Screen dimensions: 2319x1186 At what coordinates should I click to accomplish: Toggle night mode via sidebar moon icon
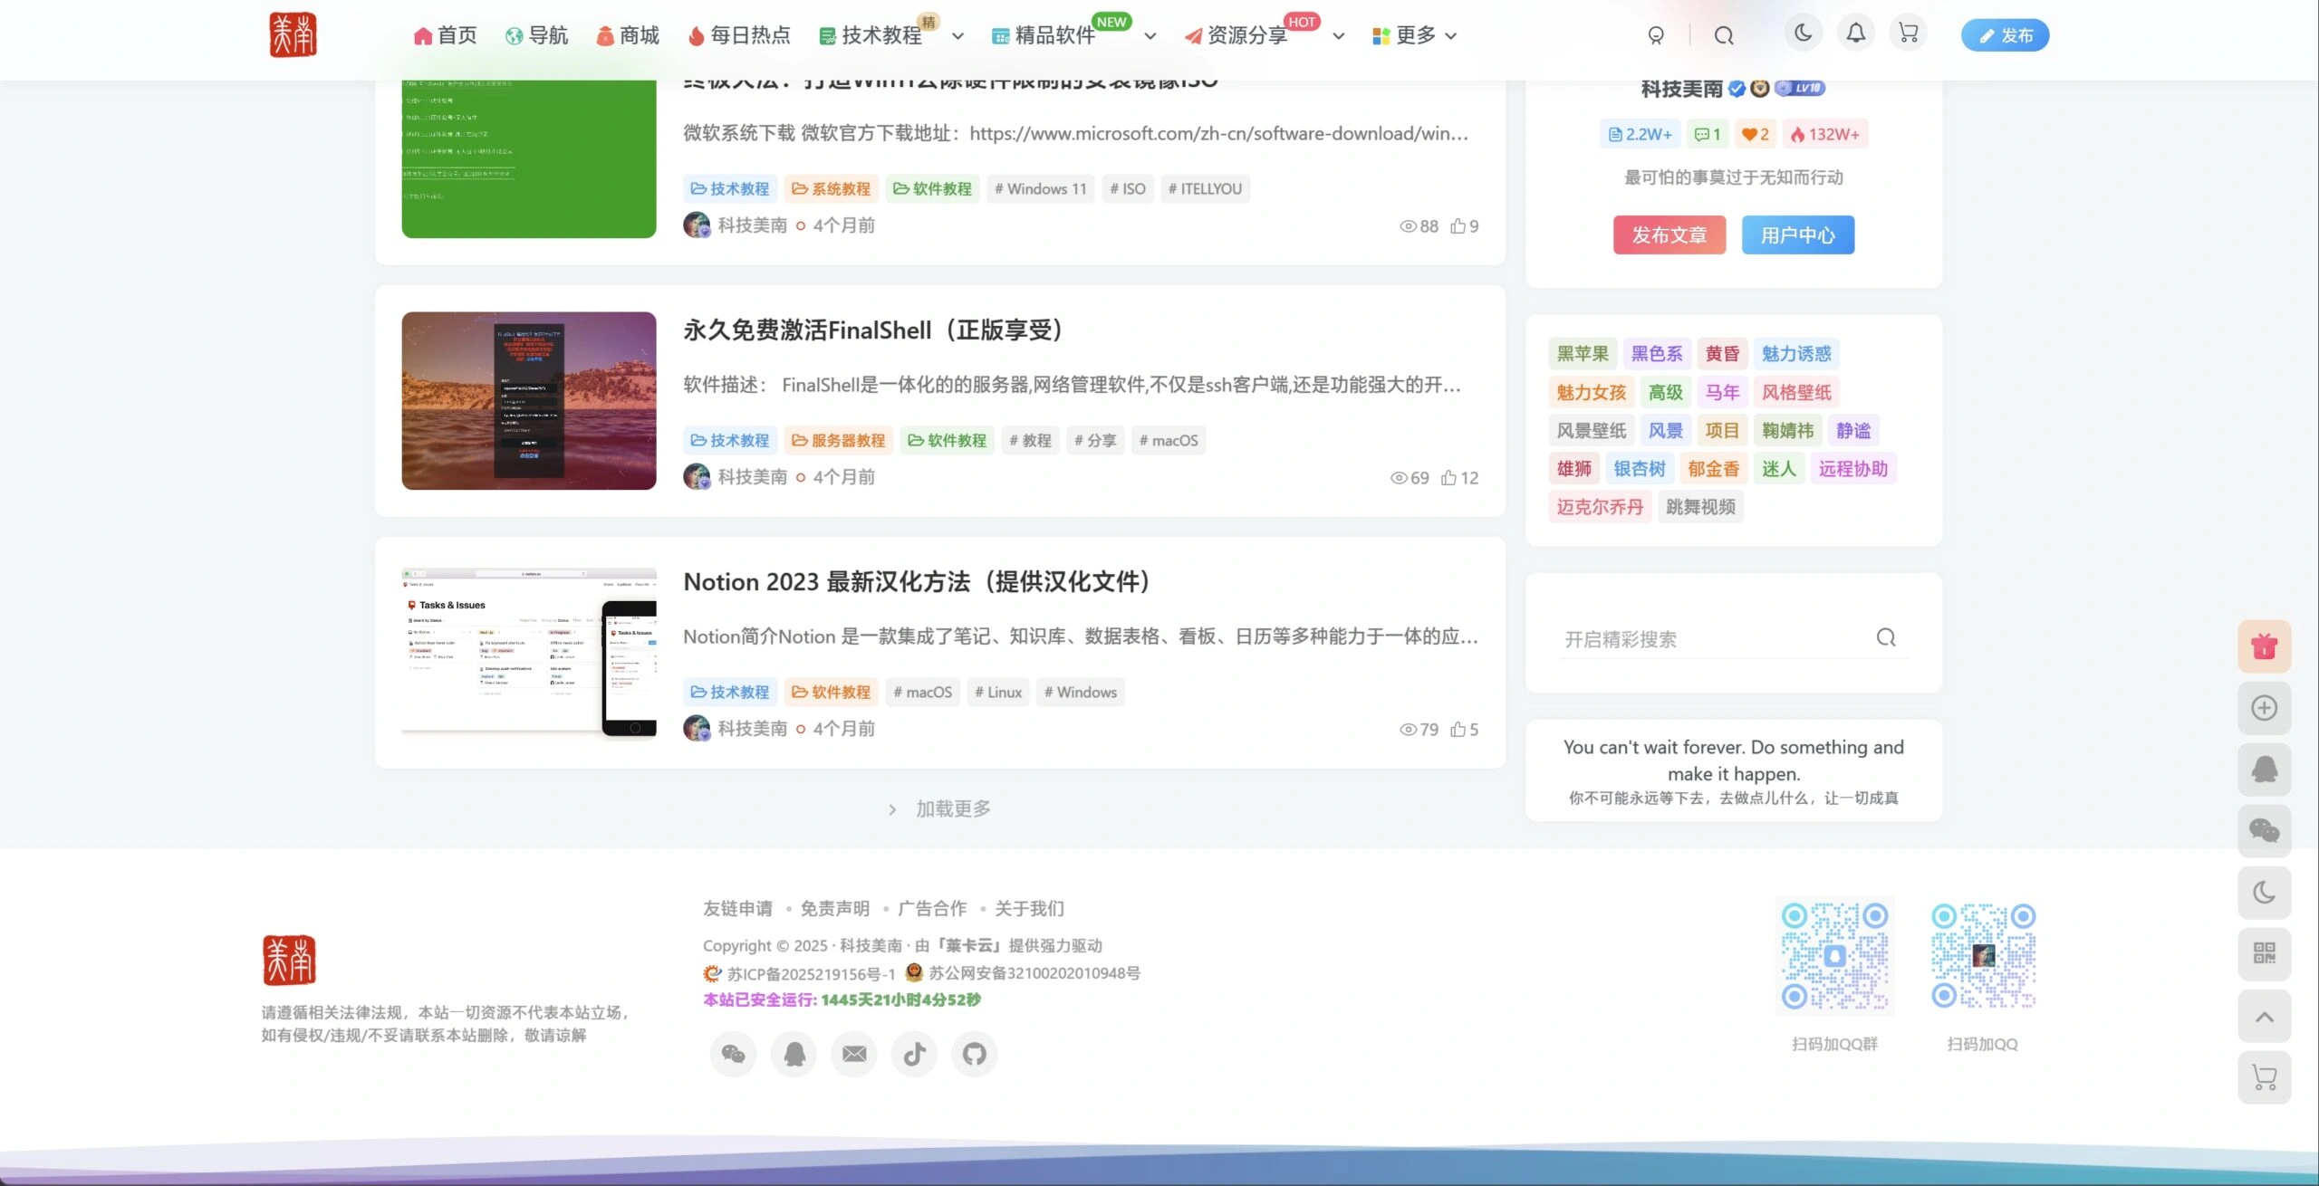[x=2263, y=892]
